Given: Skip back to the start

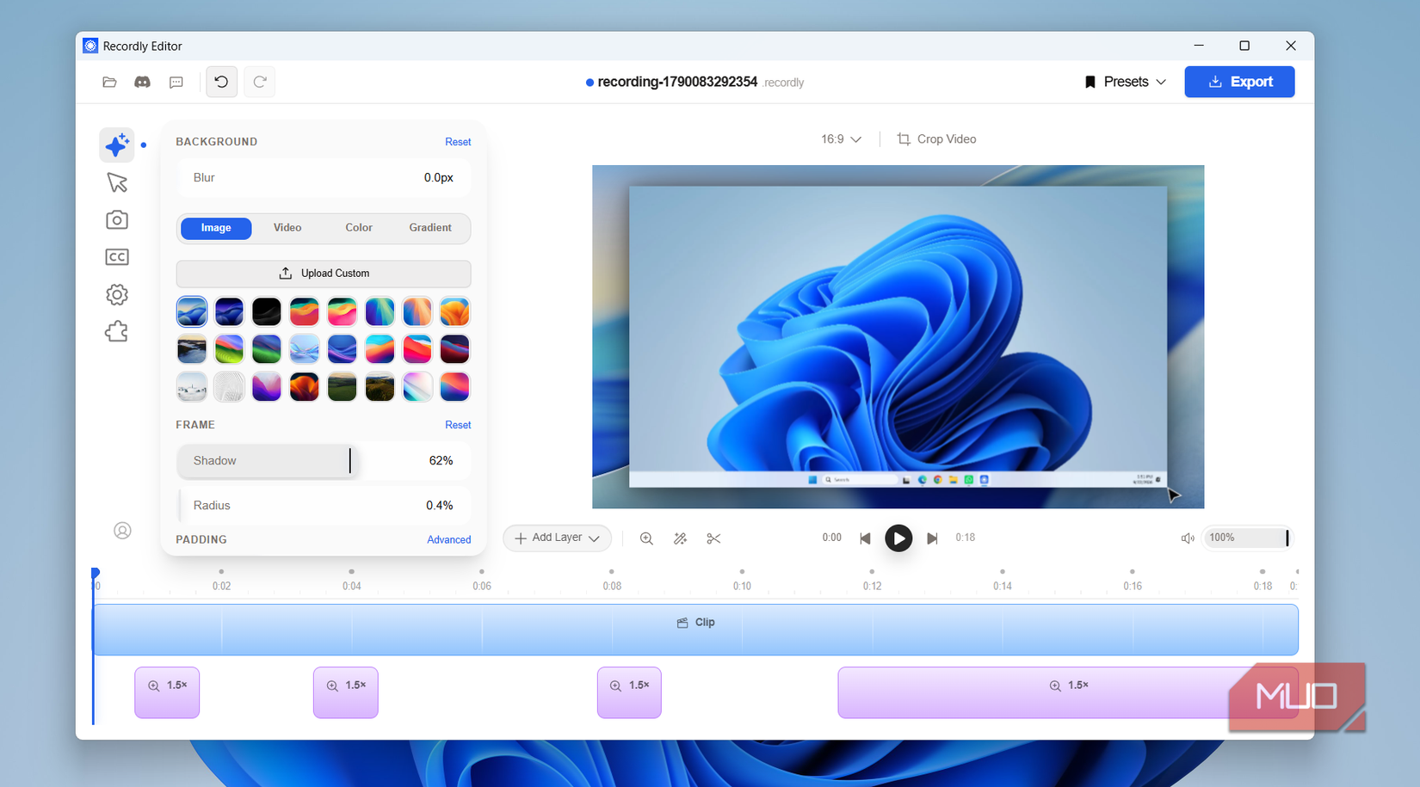Looking at the screenshot, I should pyautogui.click(x=865, y=538).
